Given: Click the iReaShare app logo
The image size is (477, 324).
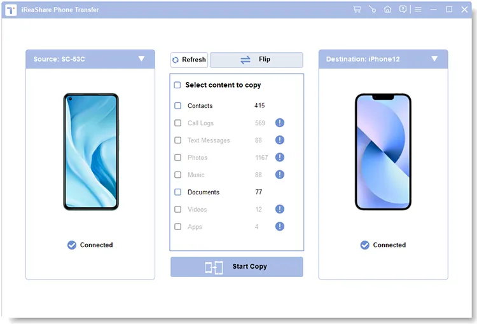Looking at the screenshot, I should point(11,10).
